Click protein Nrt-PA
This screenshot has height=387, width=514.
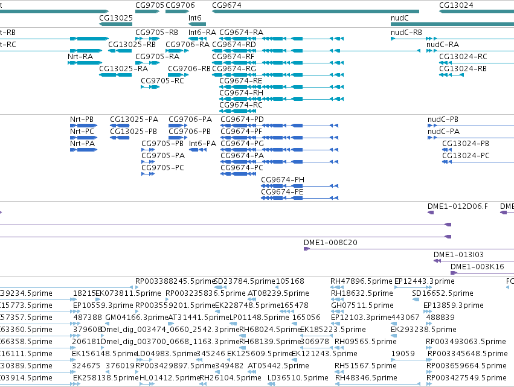(82, 144)
